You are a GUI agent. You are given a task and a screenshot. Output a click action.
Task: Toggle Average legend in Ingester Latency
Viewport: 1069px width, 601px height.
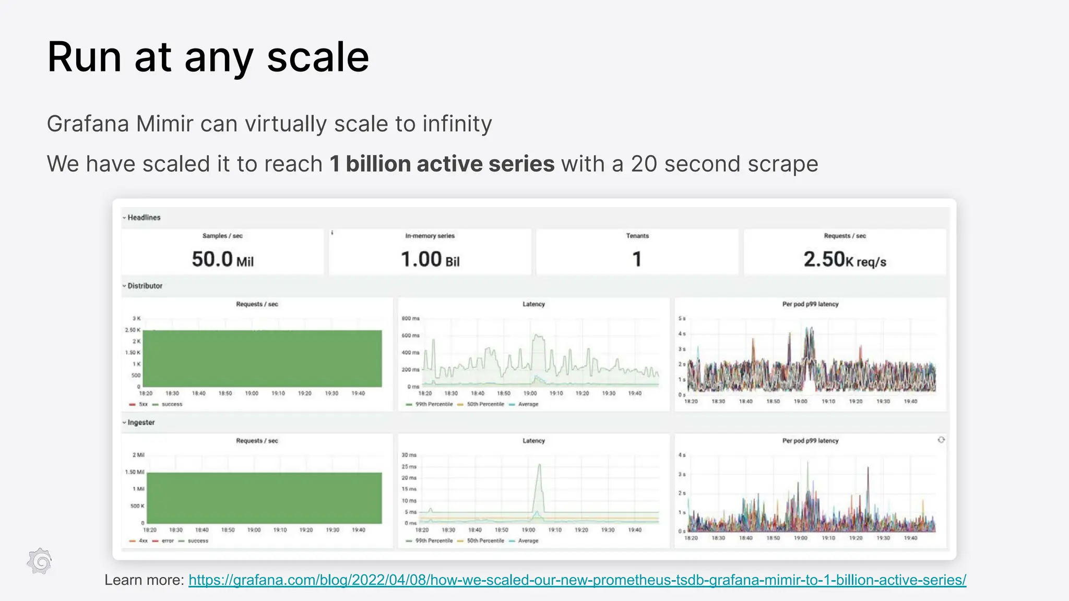[524, 541]
